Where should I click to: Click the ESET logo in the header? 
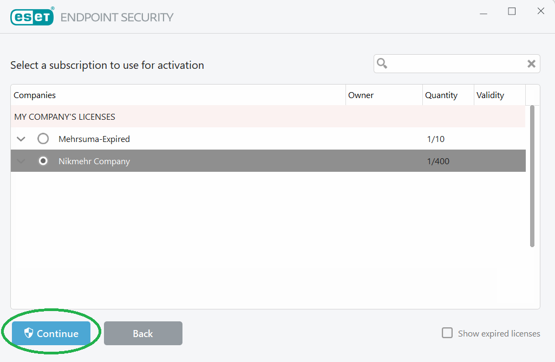click(32, 17)
